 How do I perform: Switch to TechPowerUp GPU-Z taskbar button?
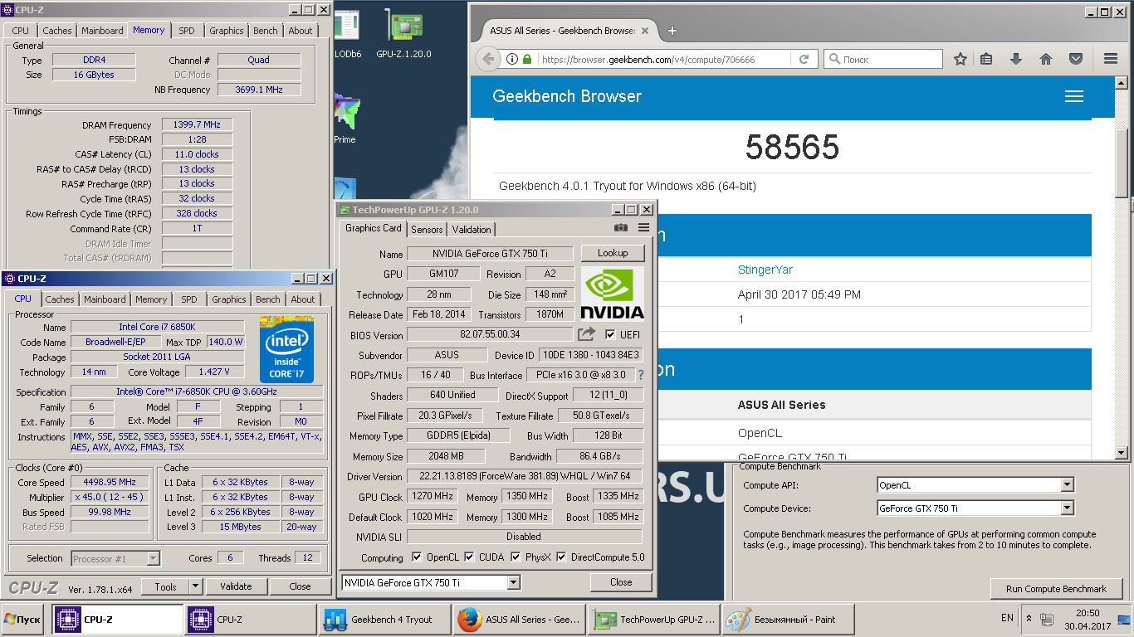[x=654, y=619]
